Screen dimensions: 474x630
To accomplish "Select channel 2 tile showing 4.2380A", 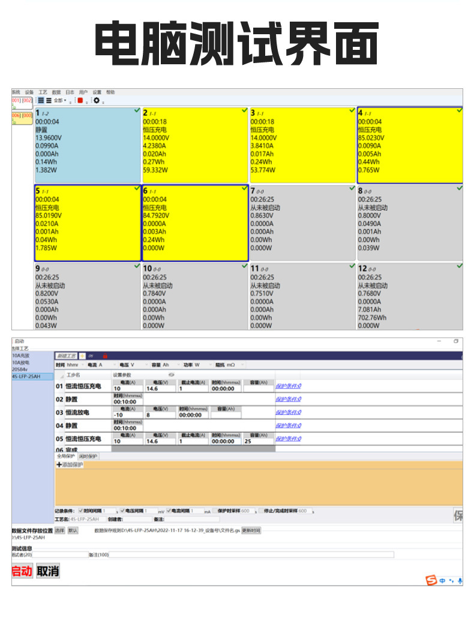I will click(x=194, y=145).
